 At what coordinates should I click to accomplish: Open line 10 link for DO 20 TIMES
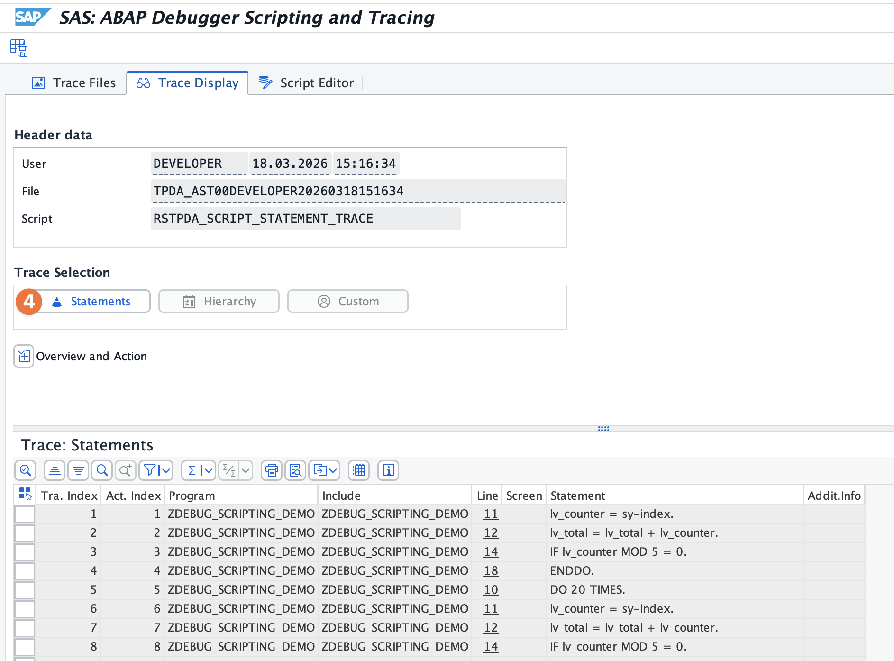[x=491, y=590]
